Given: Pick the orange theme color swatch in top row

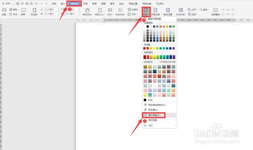Looking at the screenshot, I should [x=161, y=27].
